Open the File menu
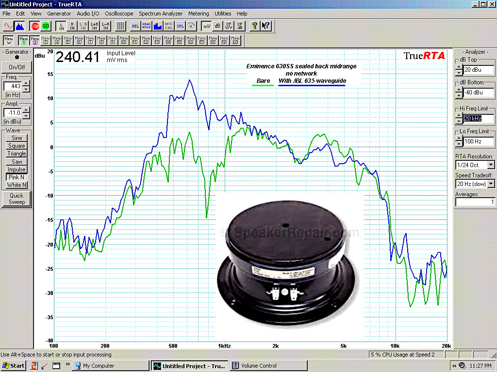 click(x=6, y=14)
